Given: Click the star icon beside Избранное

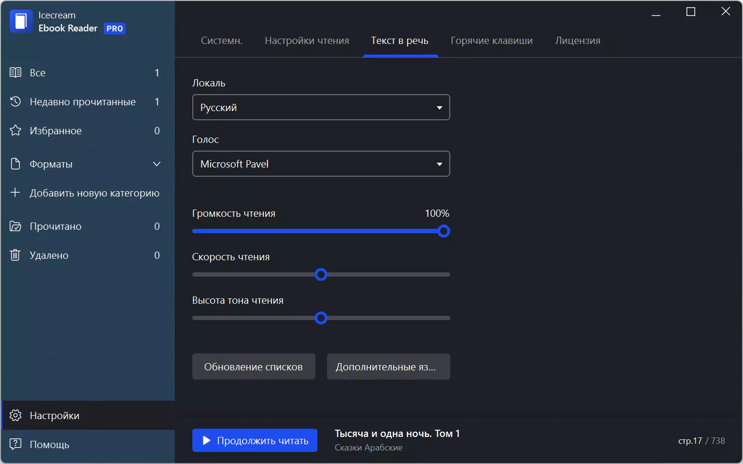Looking at the screenshot, I should [15, 130].
